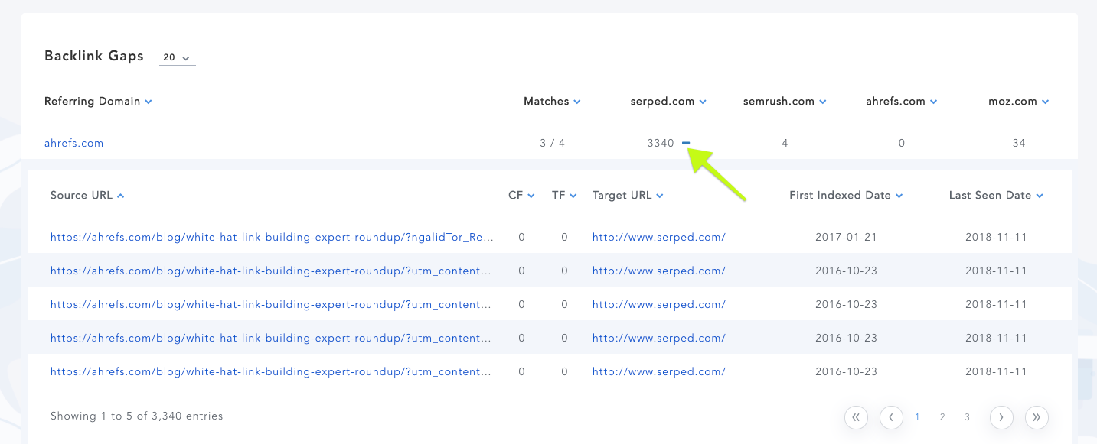
Task: Open the ahrefs.com referring domain link
Action: click(73, 143)
